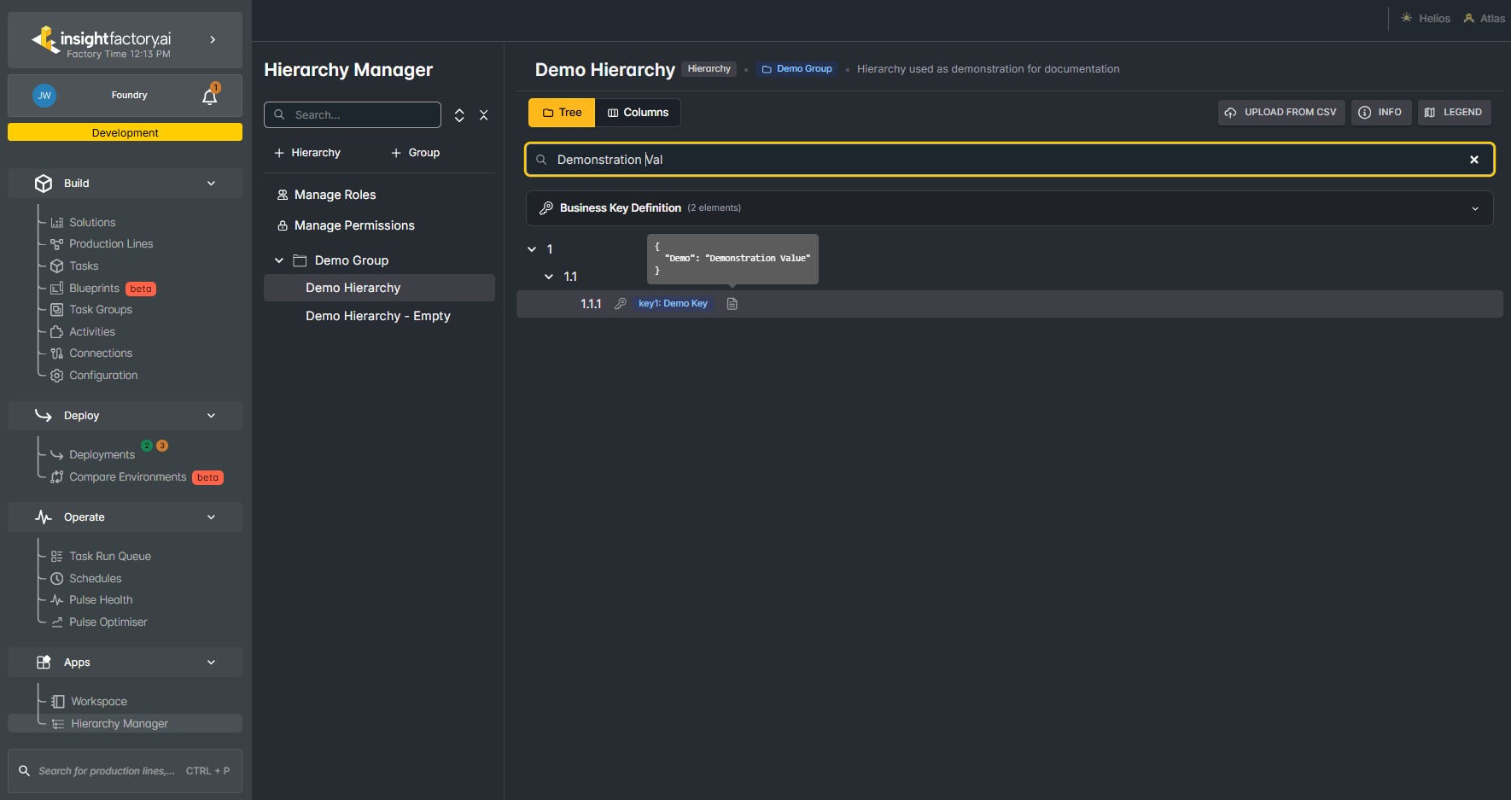Collapse node 1 in the tree
The height and width of the screenshot is (800, 1511).
pyautogui.click(x=532, y=249)
